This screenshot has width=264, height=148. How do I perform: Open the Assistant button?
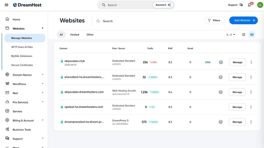tap(163, 5)
